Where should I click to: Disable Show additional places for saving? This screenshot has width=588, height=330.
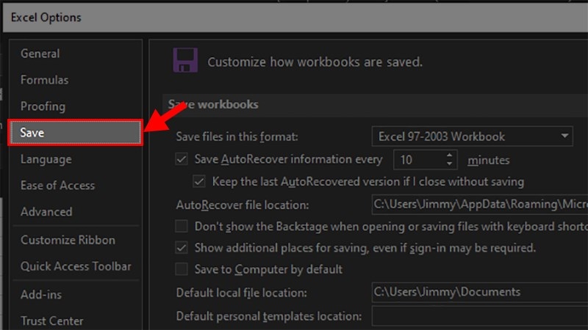182,248
